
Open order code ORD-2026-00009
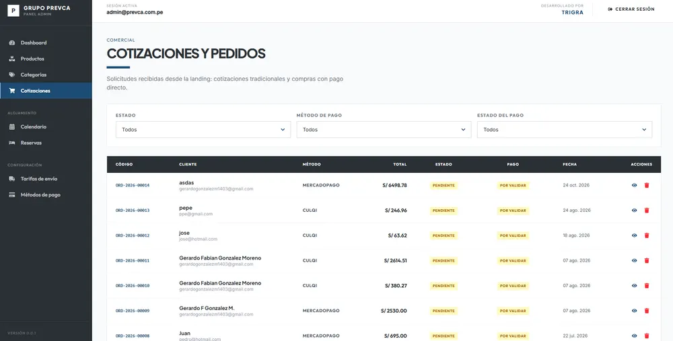tap(133, 311)
